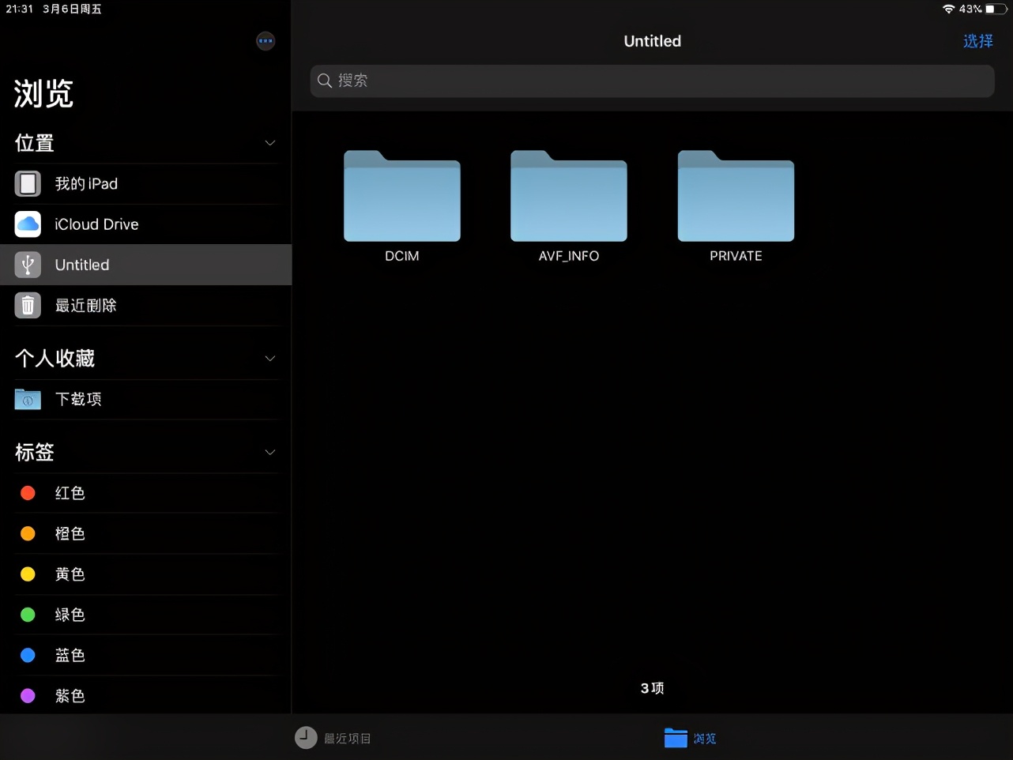Image resolution: width=1013 pixels, height=760 pixels.
Task: Switch to the 最近项目 tab
Action: (x=333, y=738)
